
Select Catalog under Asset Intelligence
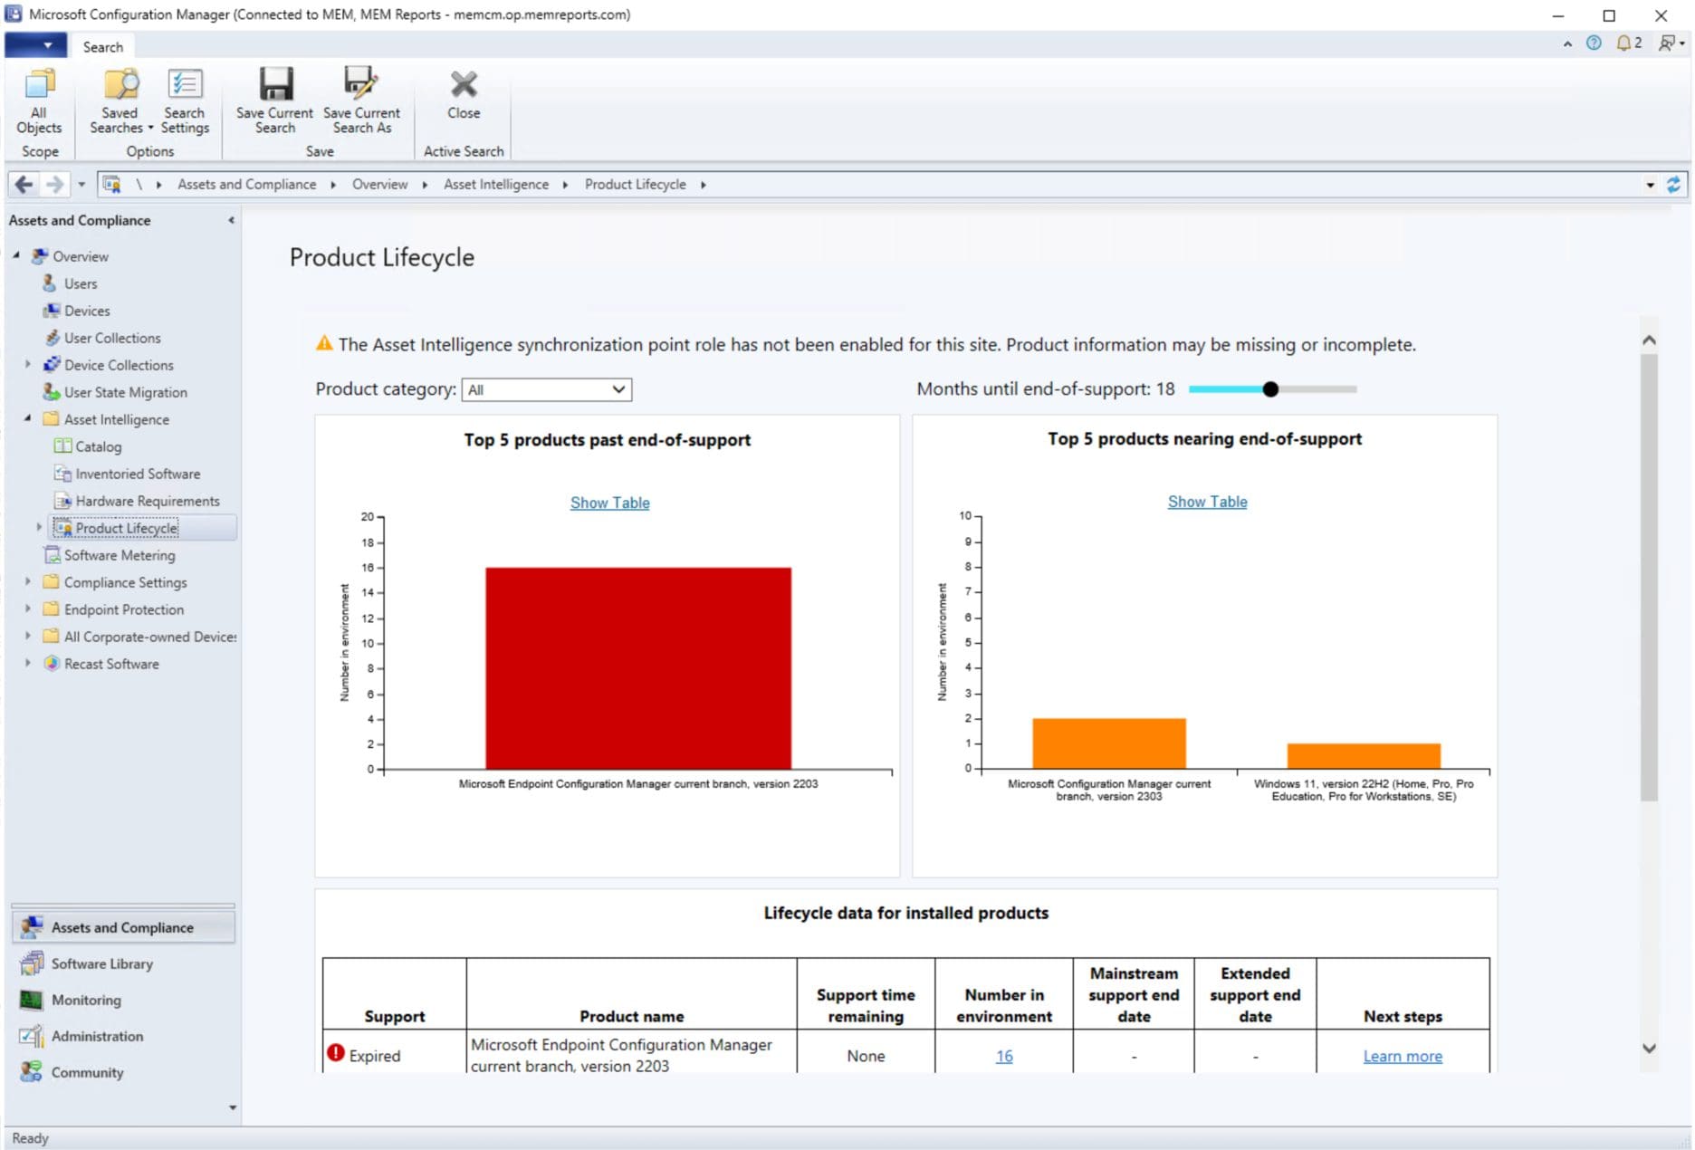pos(98,446)
